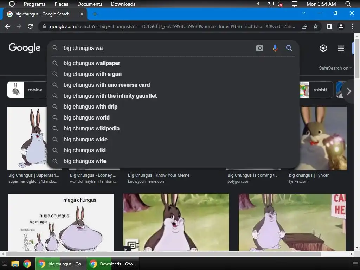Open the system menu circle icon
This screenshot has width=360, height=270.
click(x=12, y=4)
